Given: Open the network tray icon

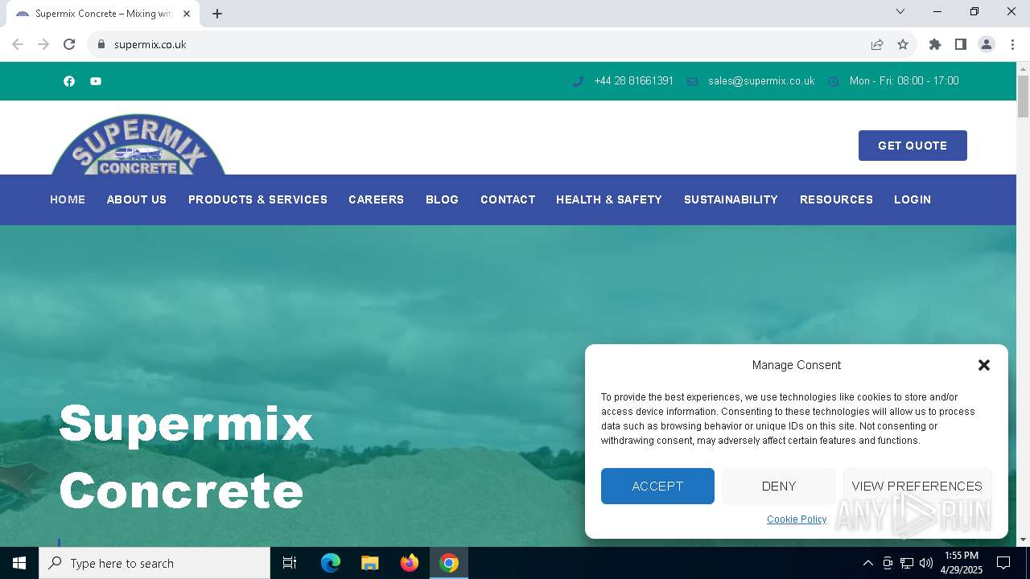Looking at the screenshot, I should pos(907,563).
